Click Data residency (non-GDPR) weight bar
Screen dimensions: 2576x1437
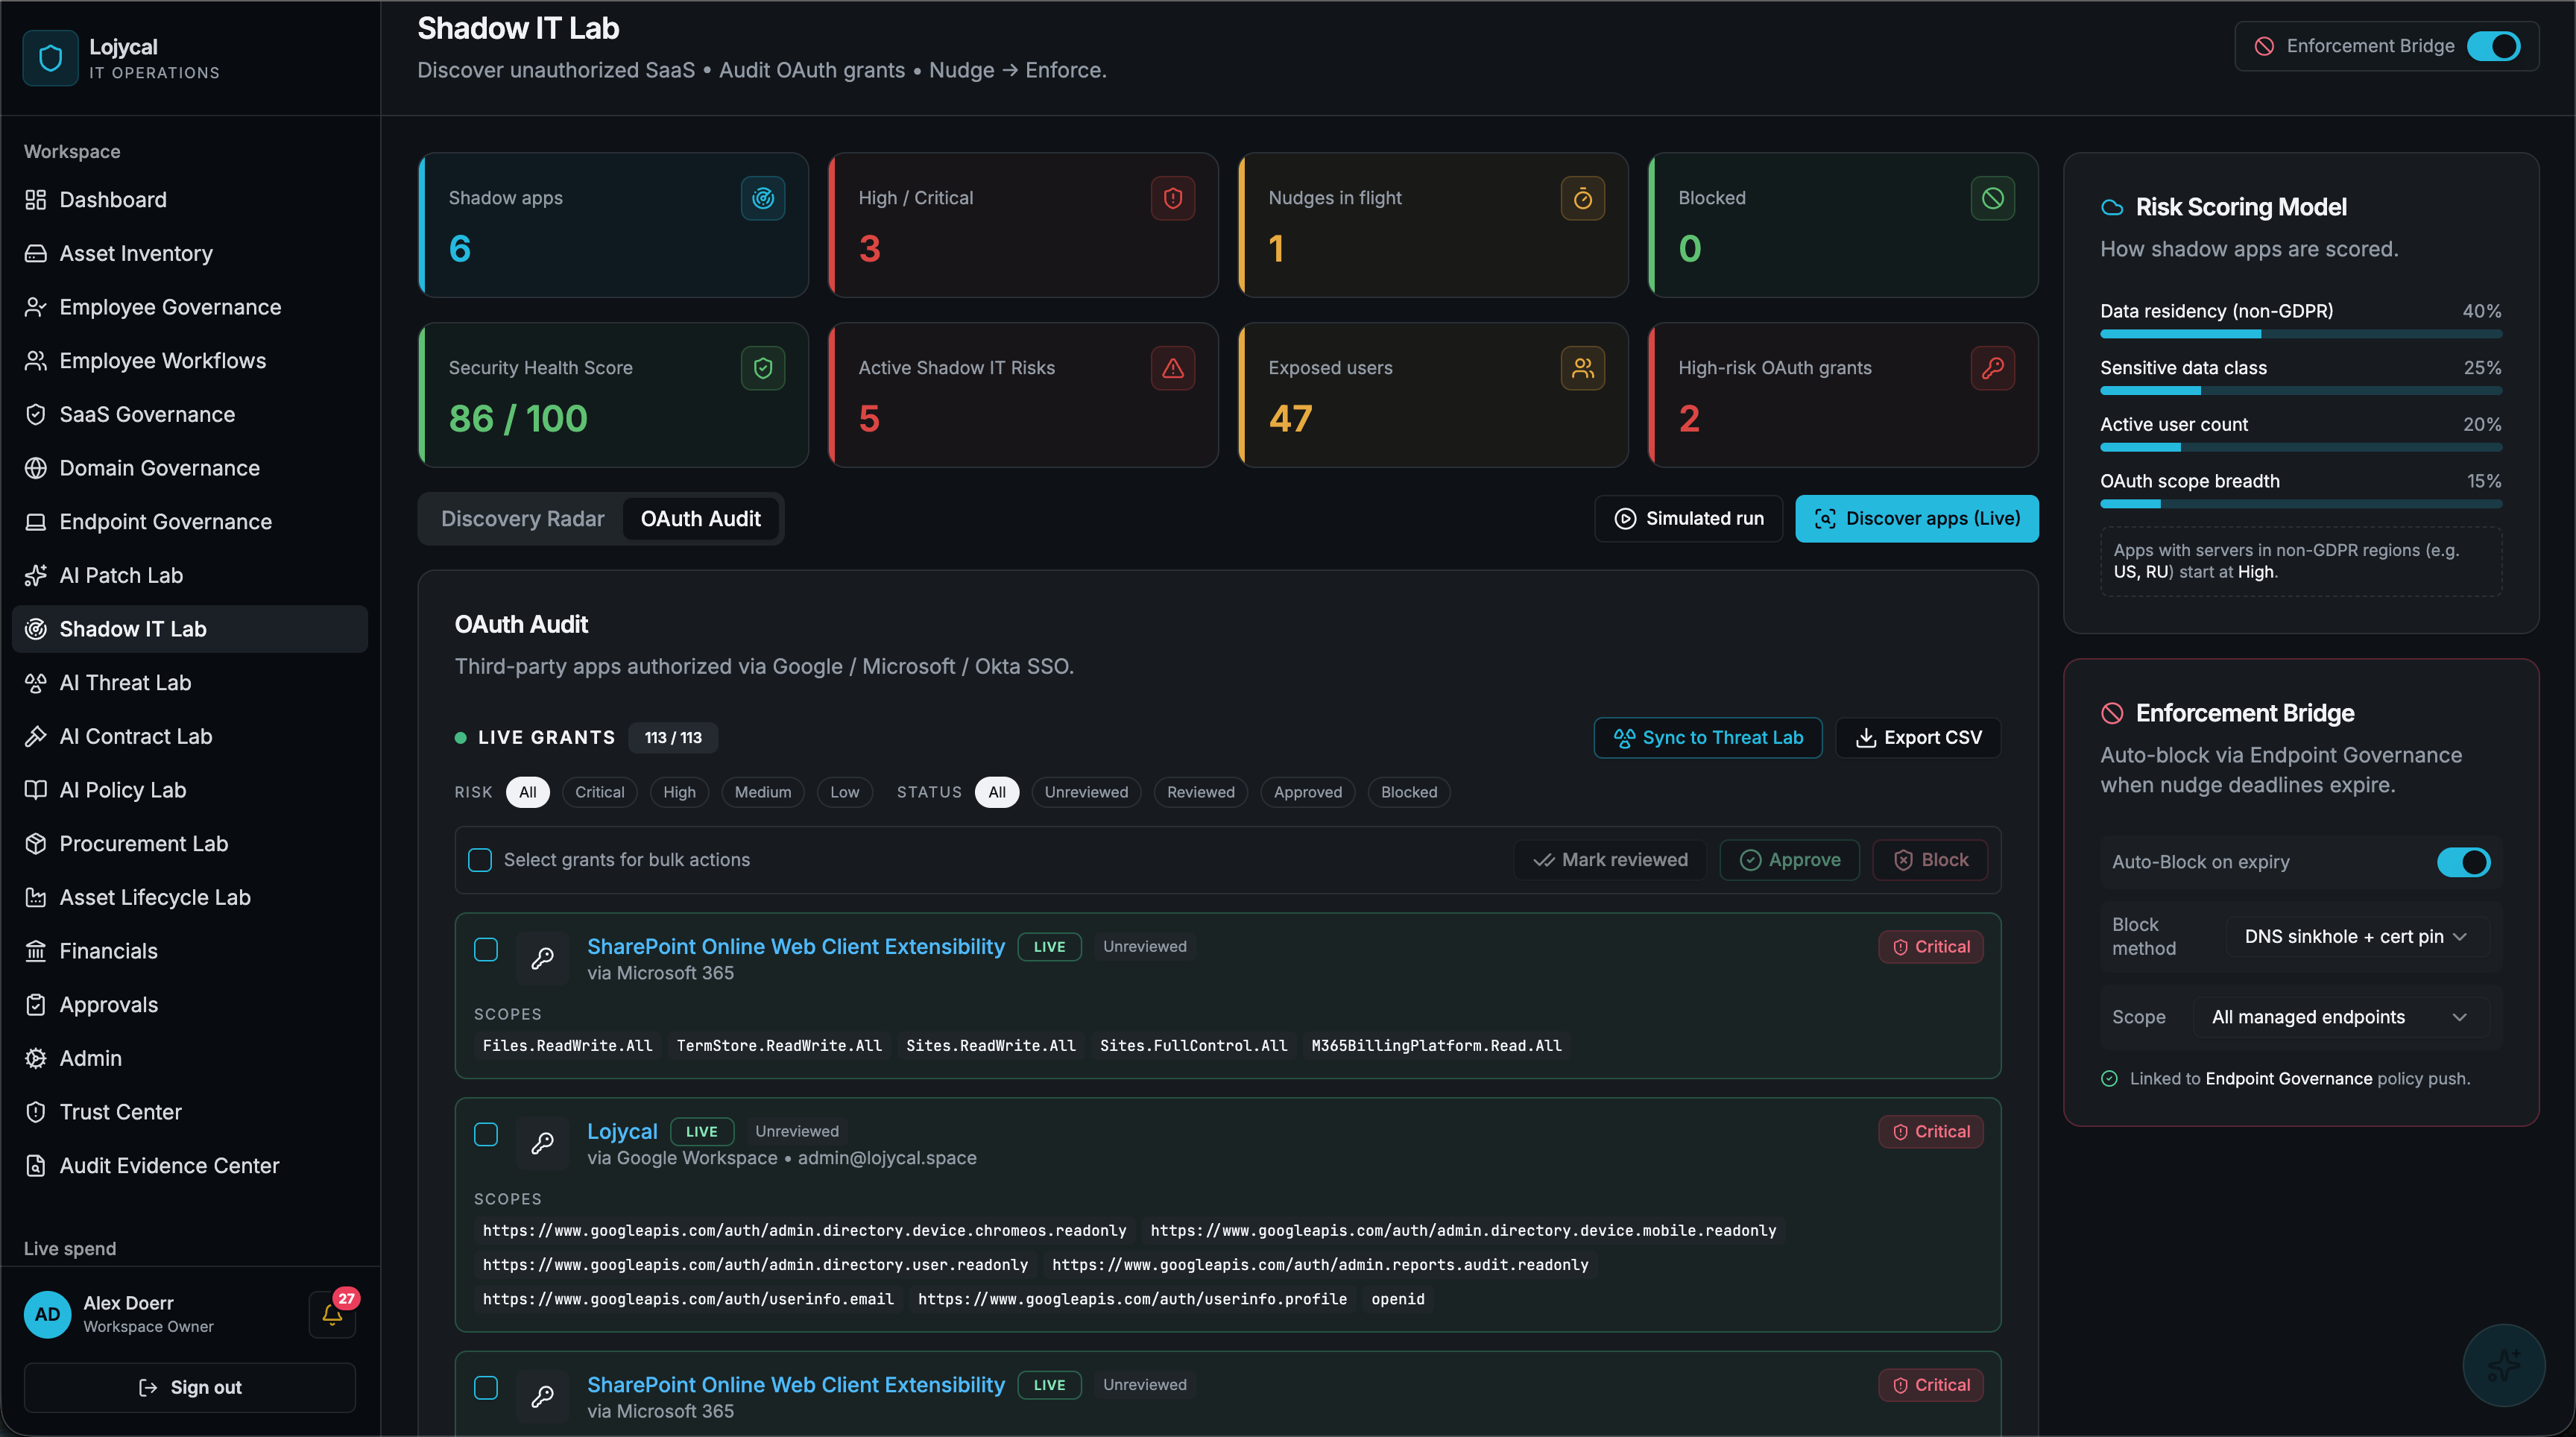(x=2301, y=334)
